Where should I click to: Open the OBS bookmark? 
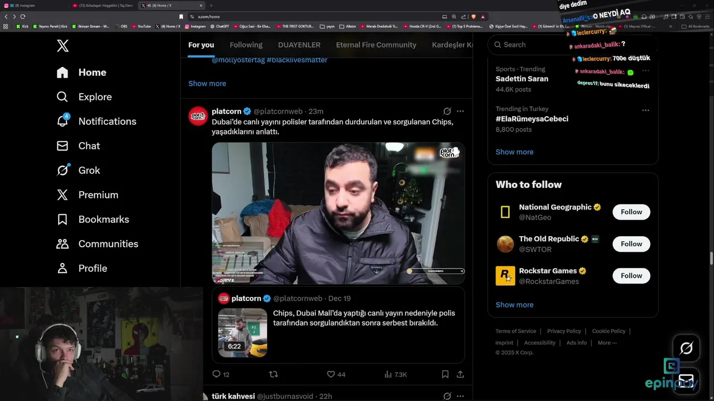(x=121, y=26)
